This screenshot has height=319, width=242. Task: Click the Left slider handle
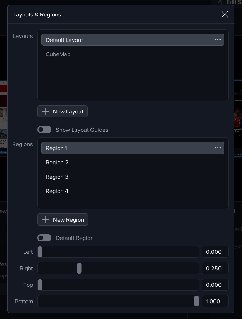40,252
